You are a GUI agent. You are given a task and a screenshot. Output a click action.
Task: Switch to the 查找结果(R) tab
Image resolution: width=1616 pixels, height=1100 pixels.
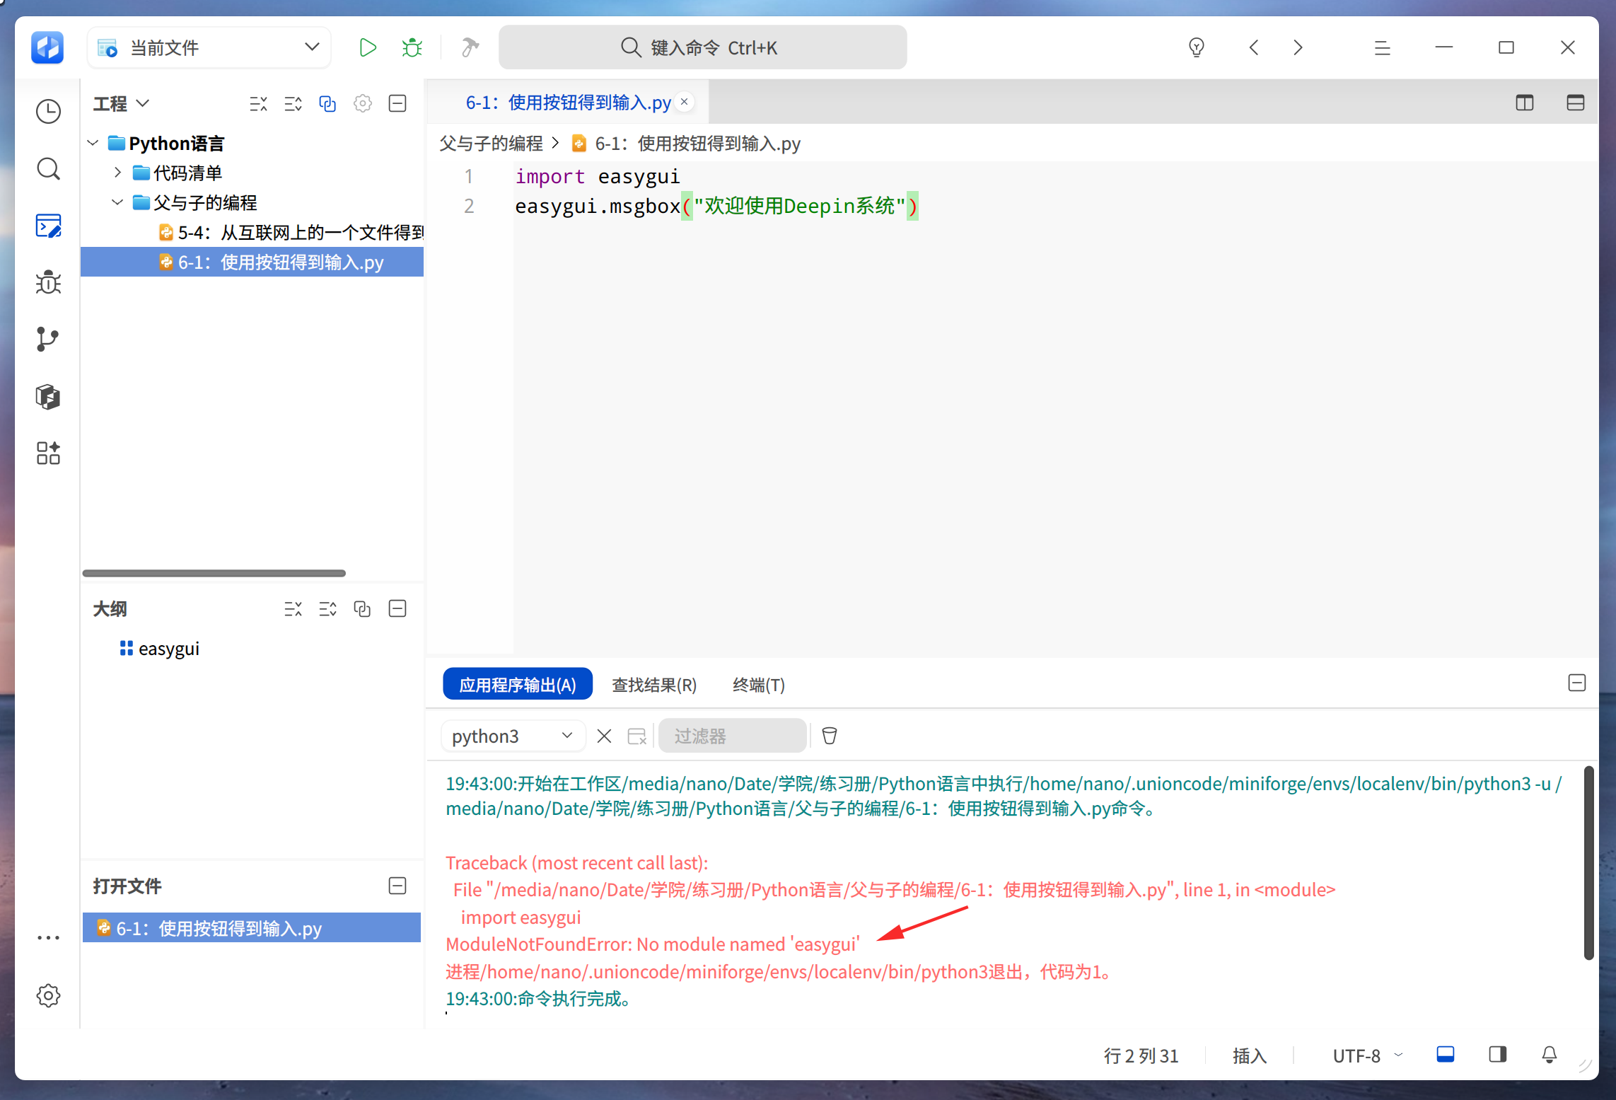point(654,685)
